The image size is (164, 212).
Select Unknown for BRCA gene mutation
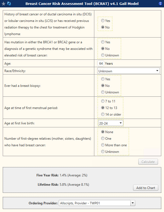(103, 55)
